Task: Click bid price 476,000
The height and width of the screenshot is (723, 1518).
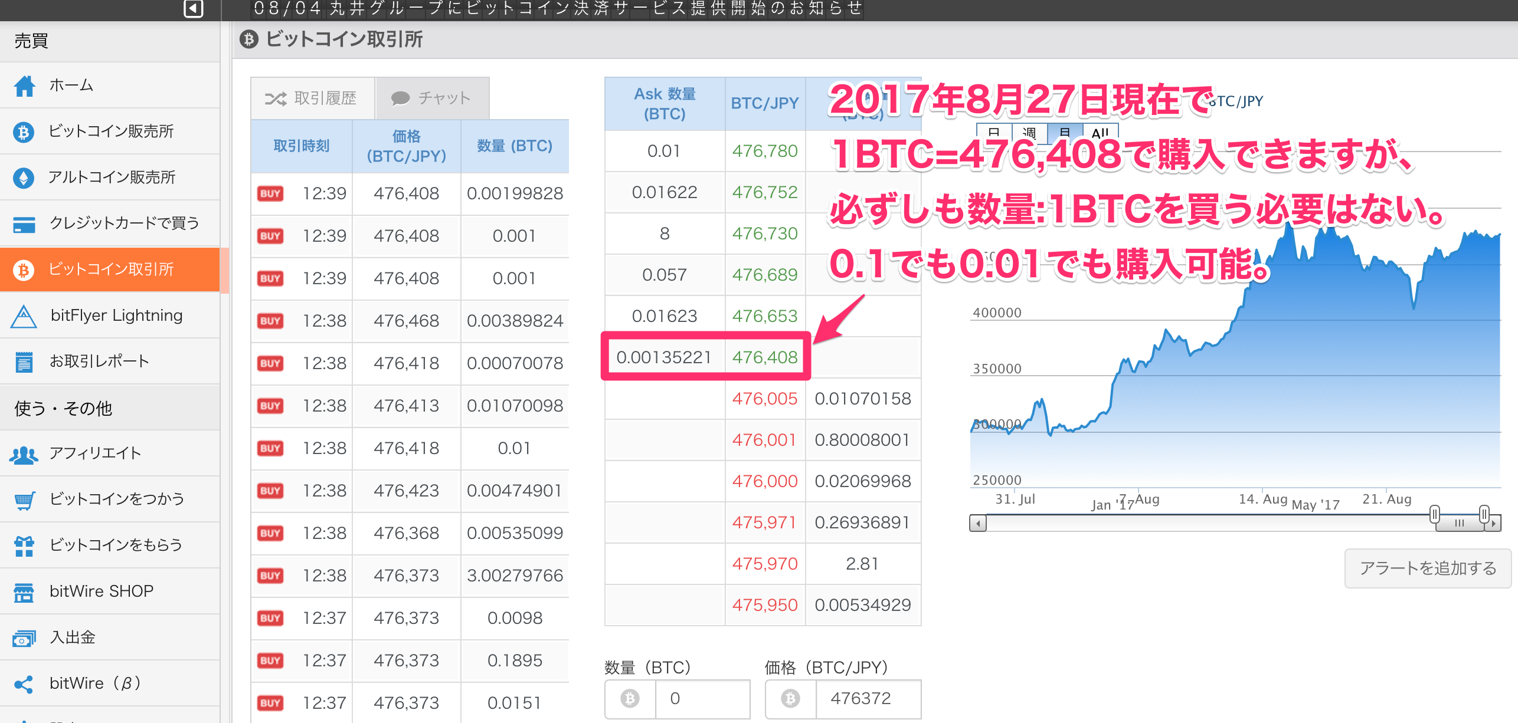Action: 764,481
